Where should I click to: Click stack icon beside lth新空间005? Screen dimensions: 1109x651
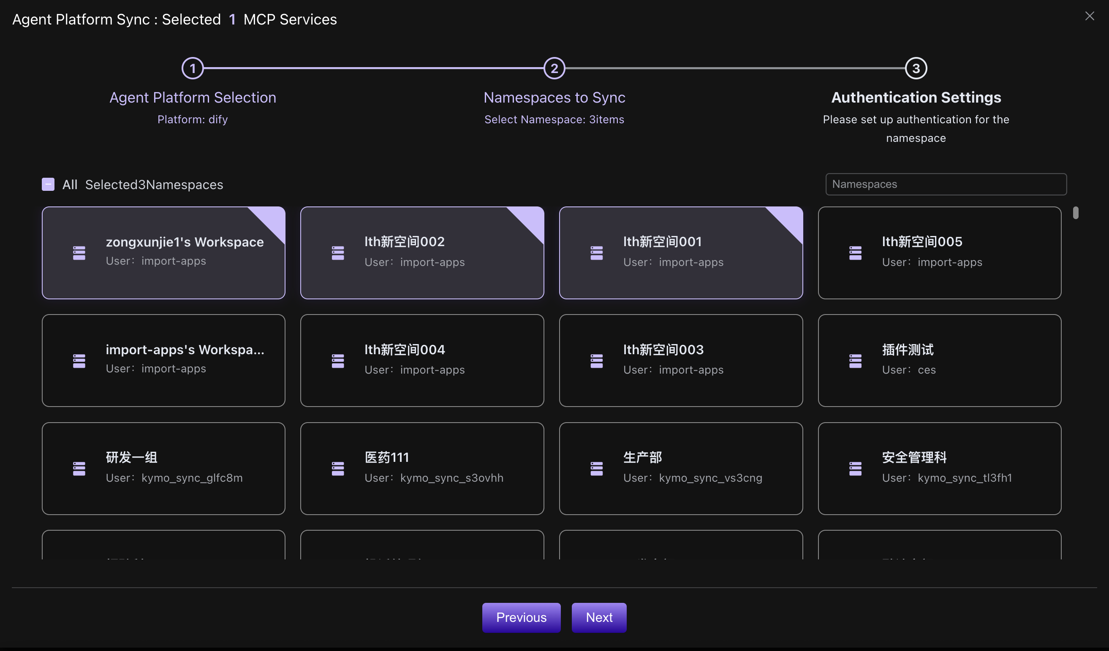[x=855, y=253]
